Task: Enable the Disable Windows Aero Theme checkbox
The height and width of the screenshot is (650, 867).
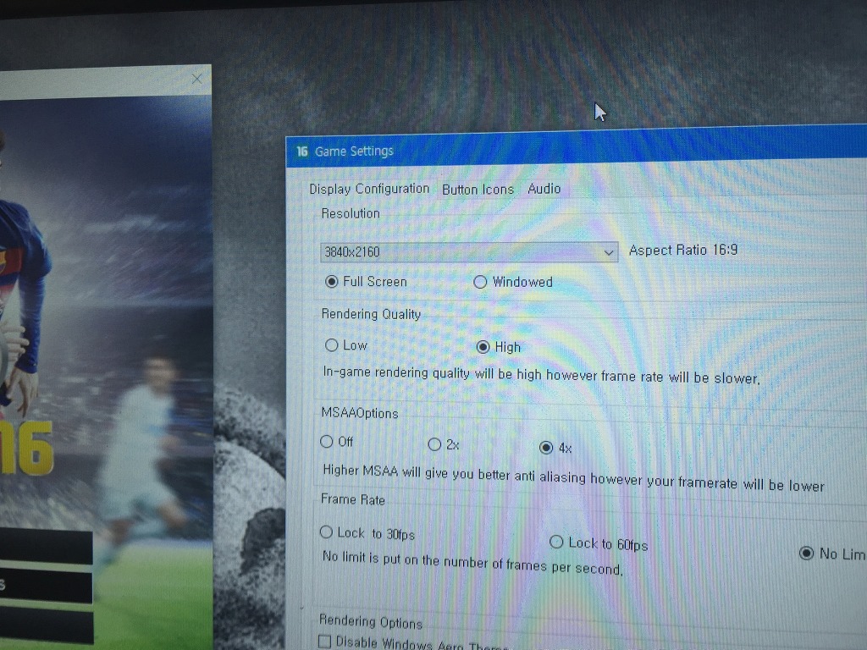Action: [324, 642]
